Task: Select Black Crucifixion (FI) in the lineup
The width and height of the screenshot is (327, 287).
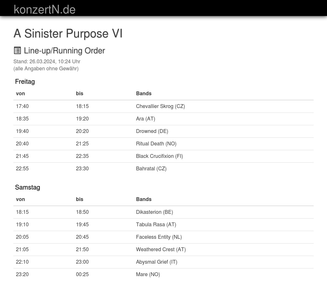Action: (159, 156)
